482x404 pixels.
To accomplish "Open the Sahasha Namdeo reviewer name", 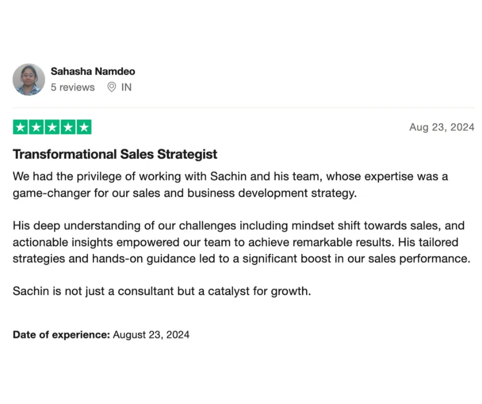I will [x=93, y=71].
